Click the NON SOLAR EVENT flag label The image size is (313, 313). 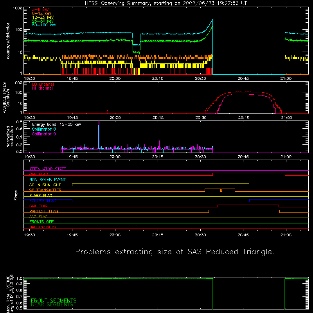coord(47,180)
